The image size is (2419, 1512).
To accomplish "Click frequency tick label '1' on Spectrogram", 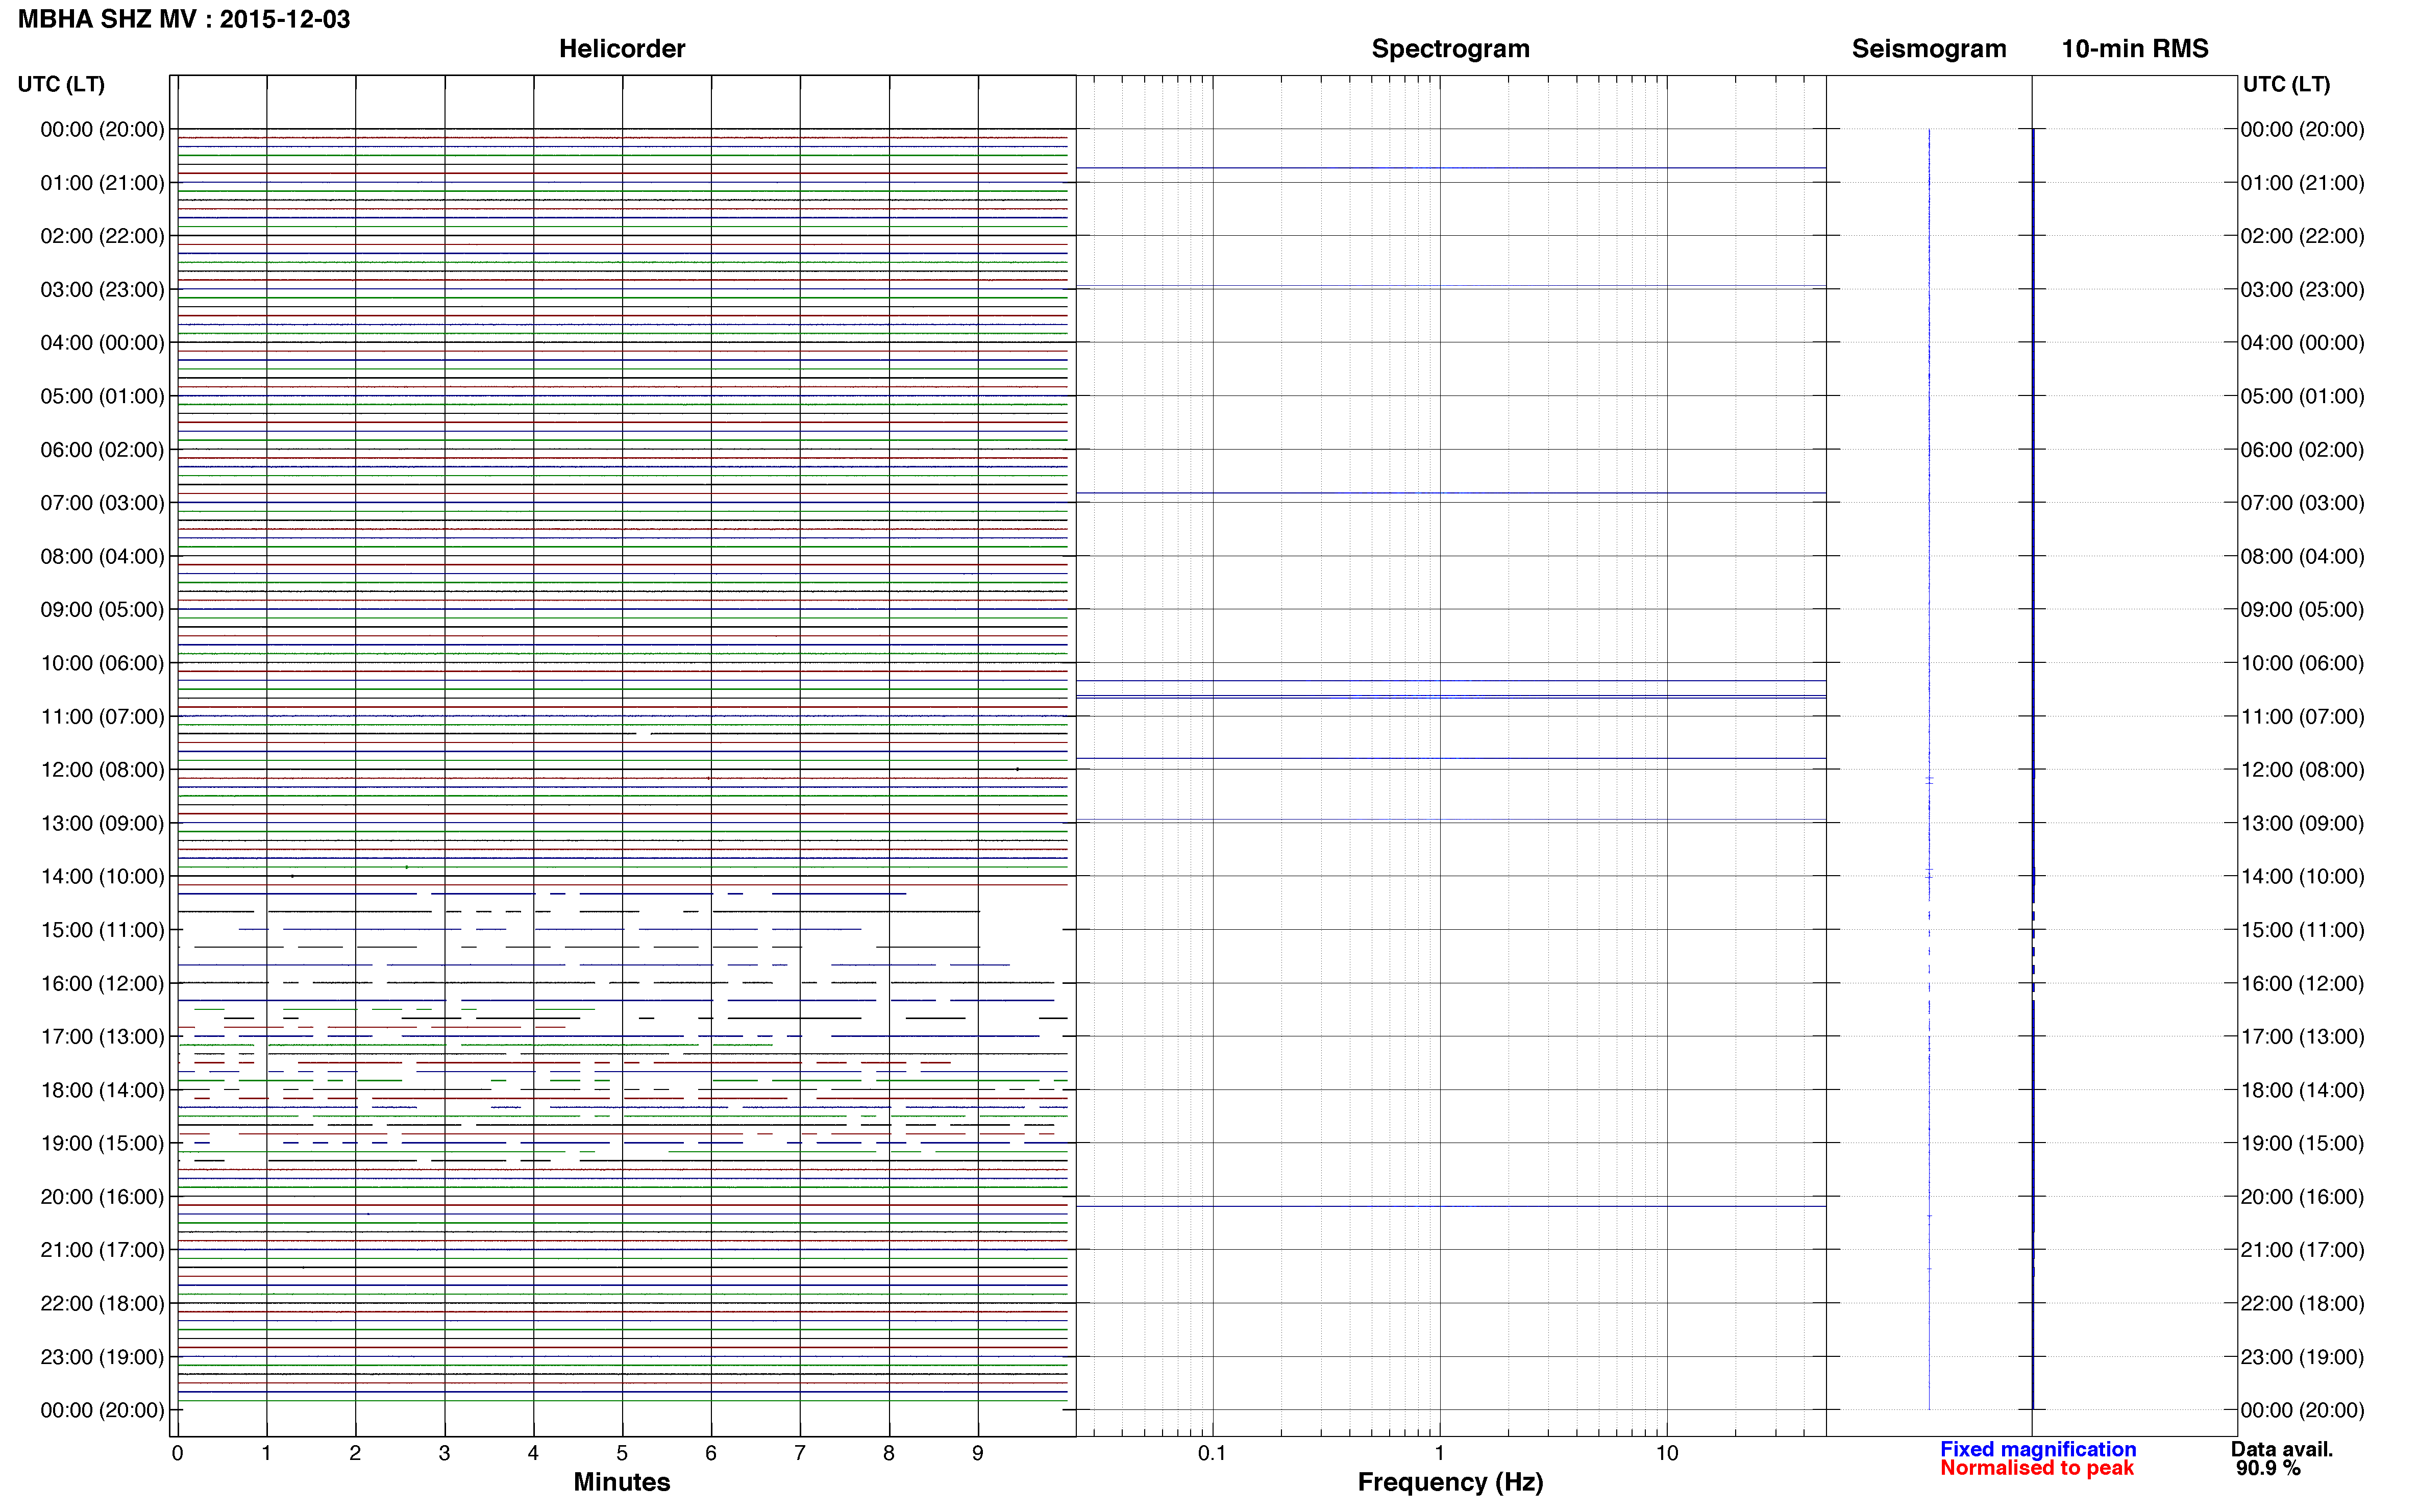I will point(1440,1454).
